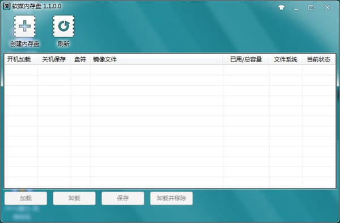Click the 卸载 button
Viewport: 340px width, 223px height.
tap(74, 198)
